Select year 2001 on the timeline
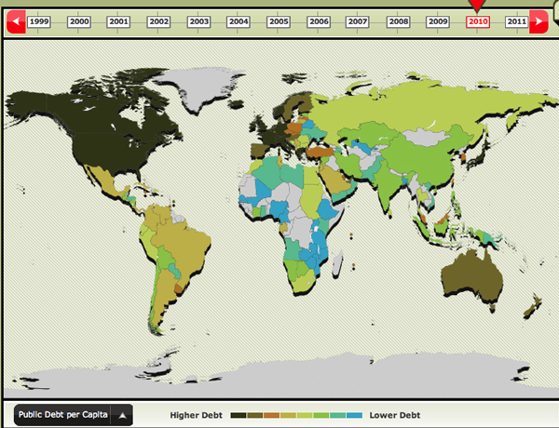This screenshot has width=559, height=428. (x=118, y=21)
